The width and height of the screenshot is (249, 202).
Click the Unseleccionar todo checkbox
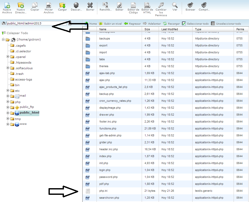[x=213, y=24]
